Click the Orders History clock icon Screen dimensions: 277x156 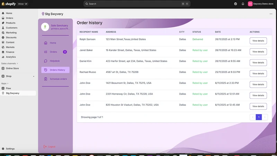46,70
